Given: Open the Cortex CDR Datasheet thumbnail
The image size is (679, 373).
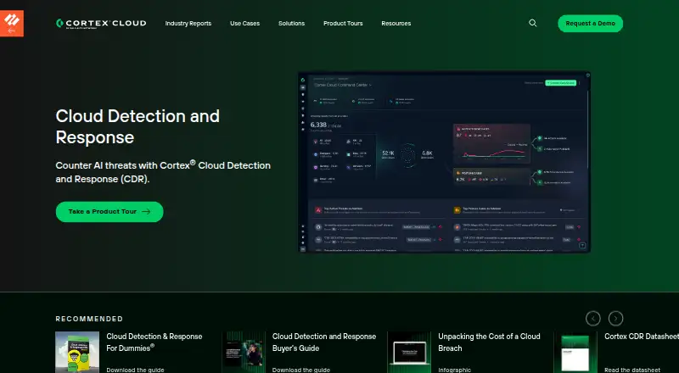Looking at the screenshot, I should (575, 352).
